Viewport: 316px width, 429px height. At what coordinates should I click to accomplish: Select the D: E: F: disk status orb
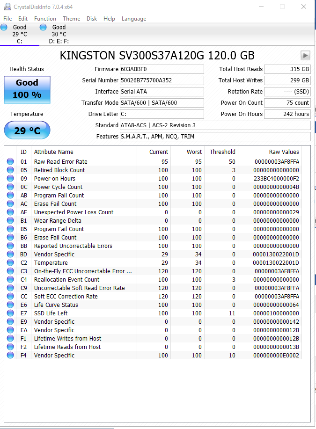[x=43, y=27]
